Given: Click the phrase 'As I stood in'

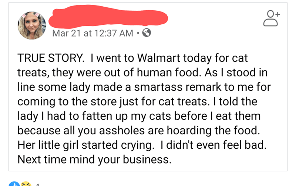Looking at the screenshot, I should pyautogui.click(x=236, y=72).
